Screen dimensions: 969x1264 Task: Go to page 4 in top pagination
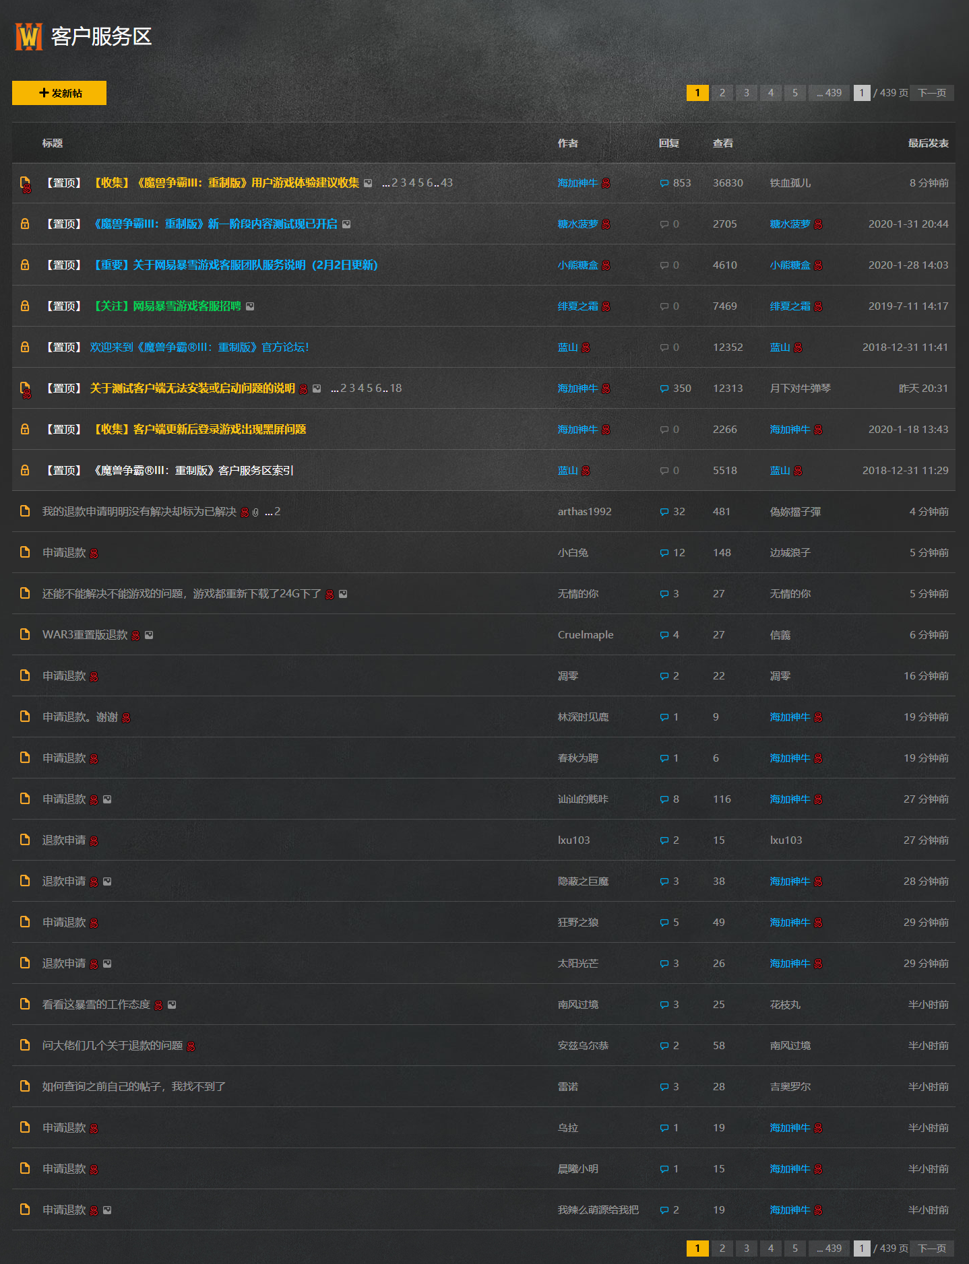tap(770, 93)
